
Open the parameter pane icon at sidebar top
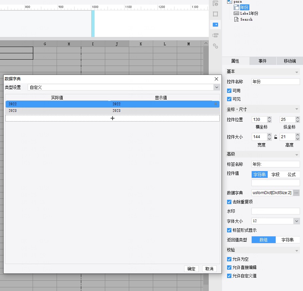click(x=215, y=3)
